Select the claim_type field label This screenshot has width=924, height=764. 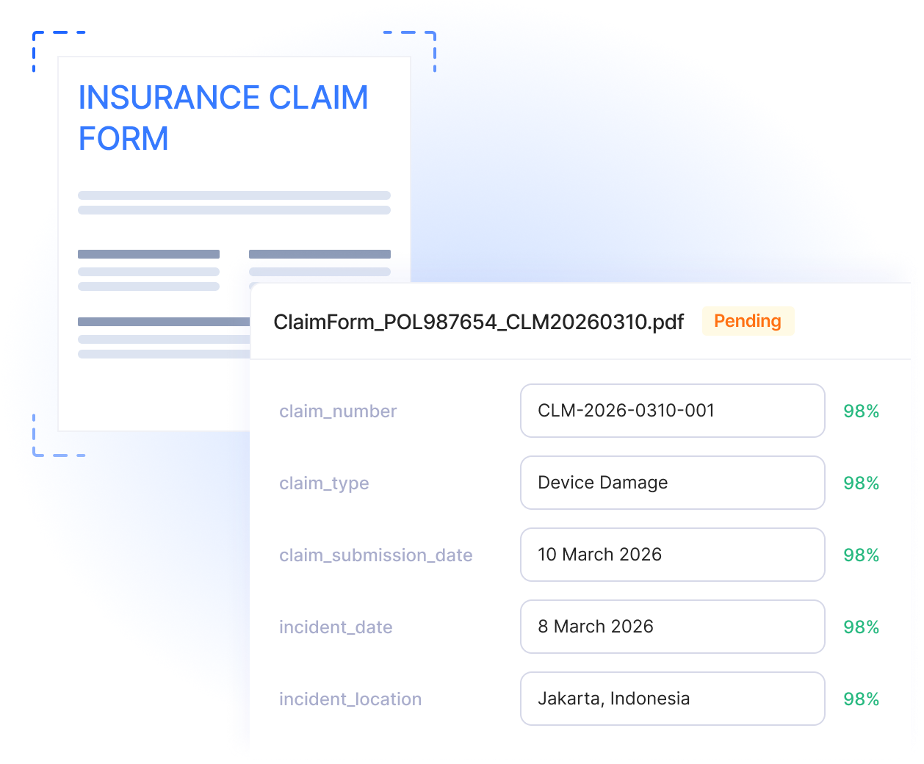[324, 483]
